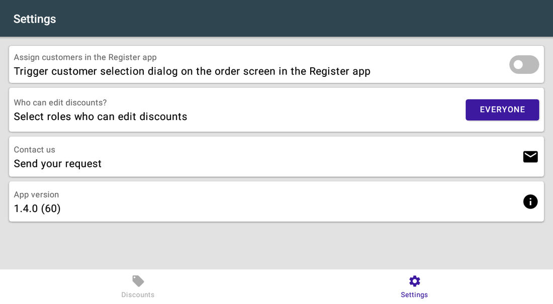The image size is (553, 304).
Task: Click the EVERYONE roles button
Action: (x=502, y=110)
